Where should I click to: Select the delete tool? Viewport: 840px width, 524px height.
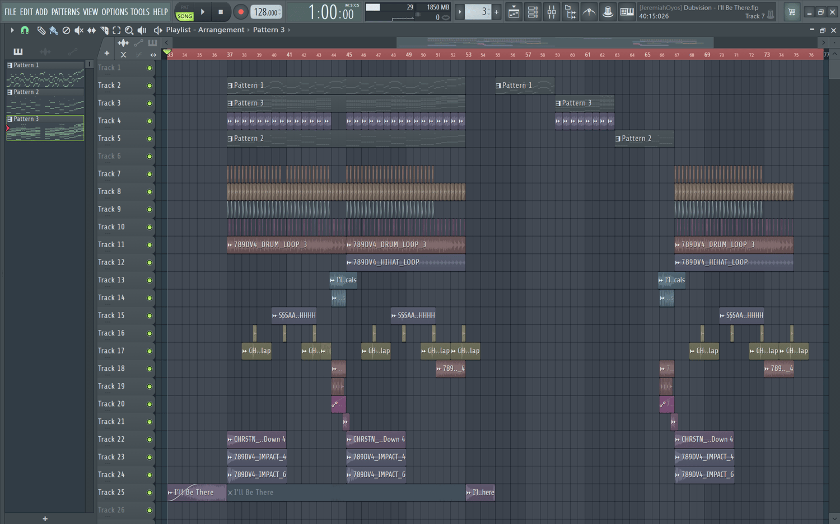(66, 30)
